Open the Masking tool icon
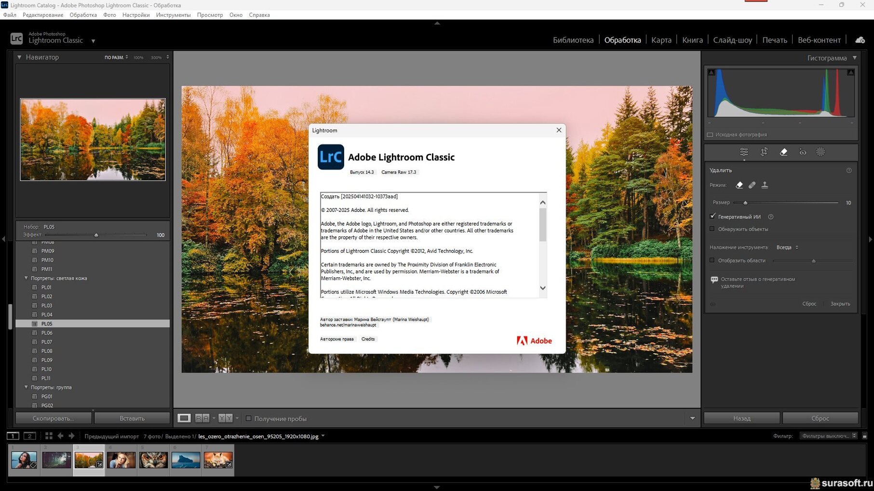Viewport: 874px width, 491px height. coord(820,152)
